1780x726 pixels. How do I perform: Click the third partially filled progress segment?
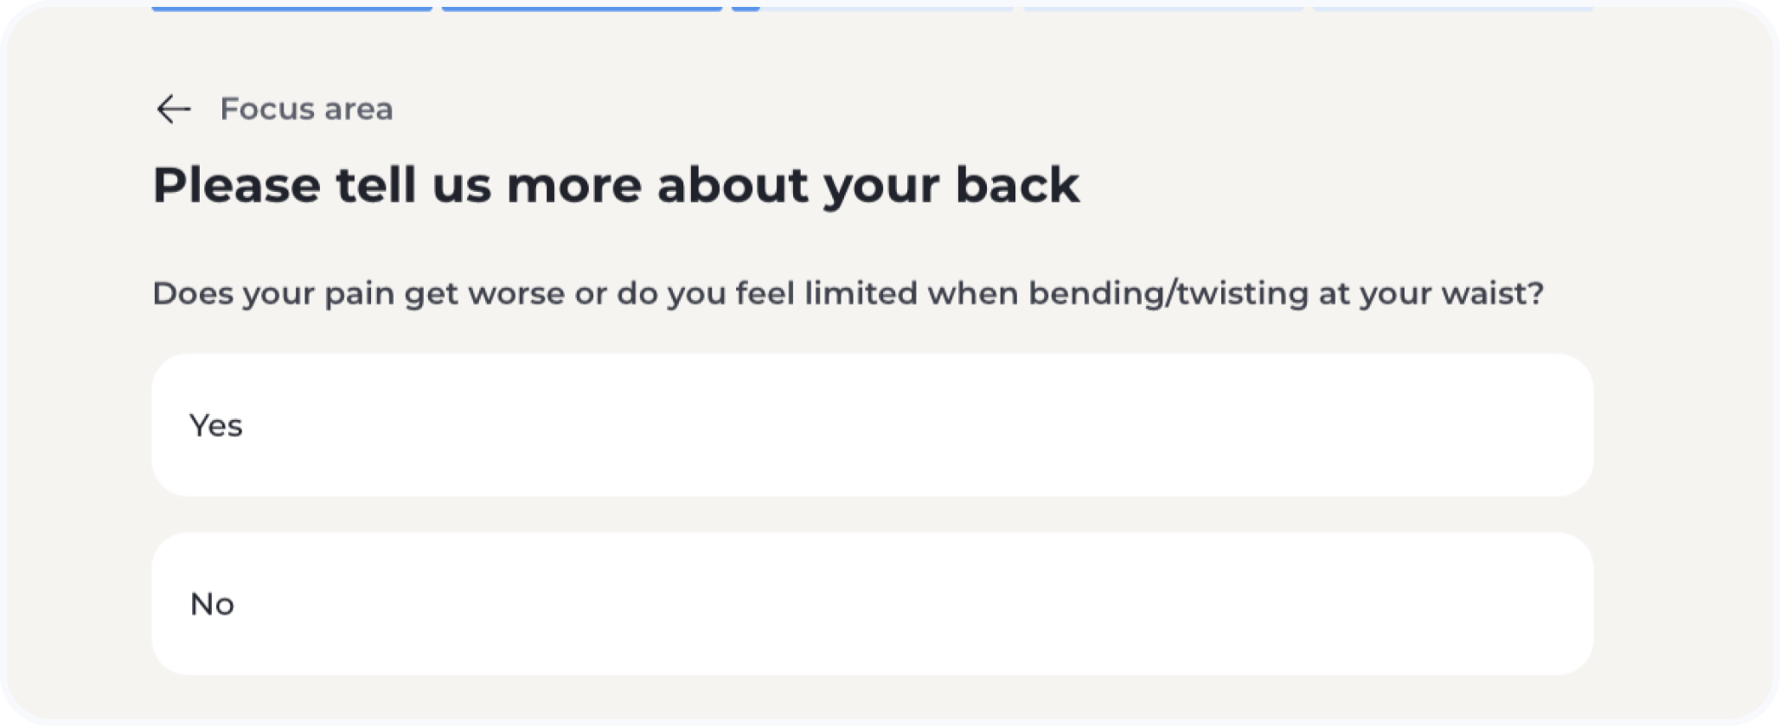coord(872,7)
